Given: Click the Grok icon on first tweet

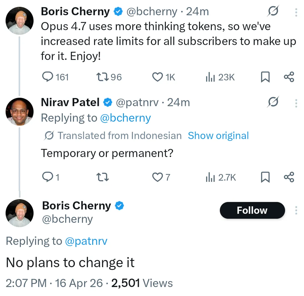Looking at the screenshot, I should tap(273, 12).
